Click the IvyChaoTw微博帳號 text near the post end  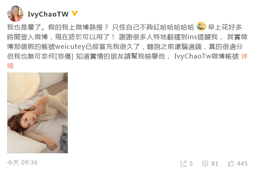(206, 56)
